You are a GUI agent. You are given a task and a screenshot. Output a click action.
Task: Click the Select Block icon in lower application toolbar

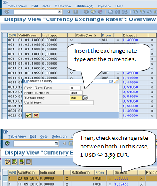click(x=22, y=162)
